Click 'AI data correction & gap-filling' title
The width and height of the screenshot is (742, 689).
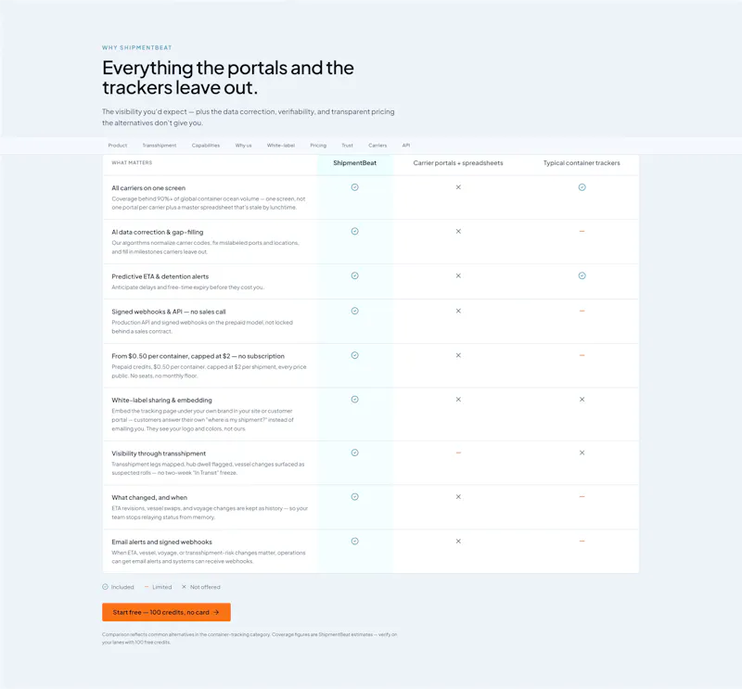pos(158,232)
